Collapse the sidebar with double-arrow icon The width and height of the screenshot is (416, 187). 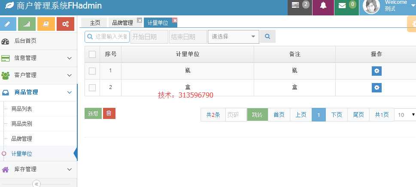(36, 184)
